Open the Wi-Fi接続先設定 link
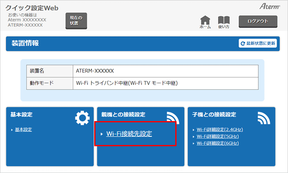This screenshot has height=173, width=288. (129, 133)
